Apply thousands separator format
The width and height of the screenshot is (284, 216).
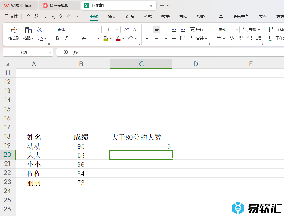(241, 38)
